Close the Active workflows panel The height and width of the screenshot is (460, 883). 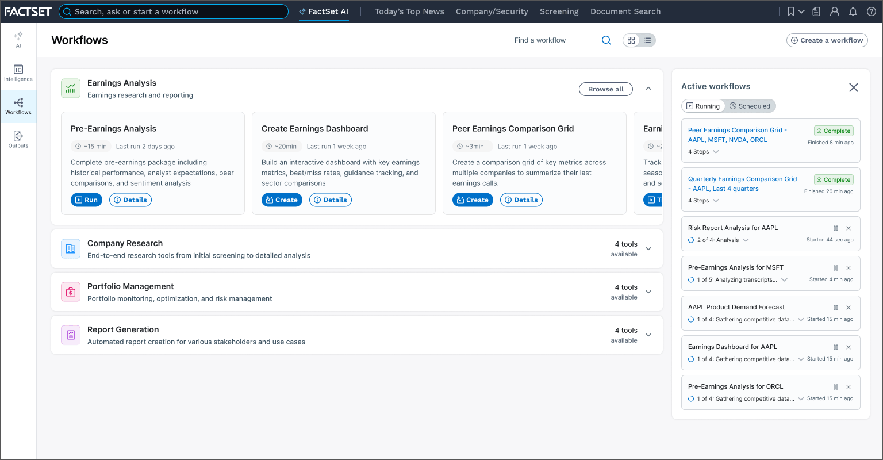tap(854, 87)
